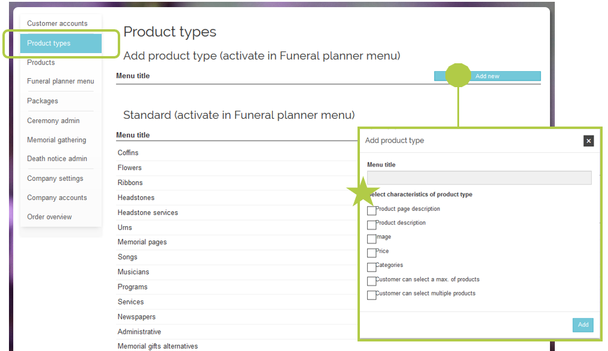Image resolution: width=608 pixels, height=351 pixels.
Task: Enable Customer can select a max. of products
Action: click(x=371, y=281)
